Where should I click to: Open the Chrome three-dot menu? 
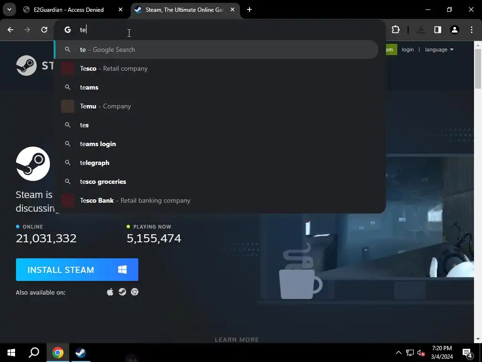(472, 30)
